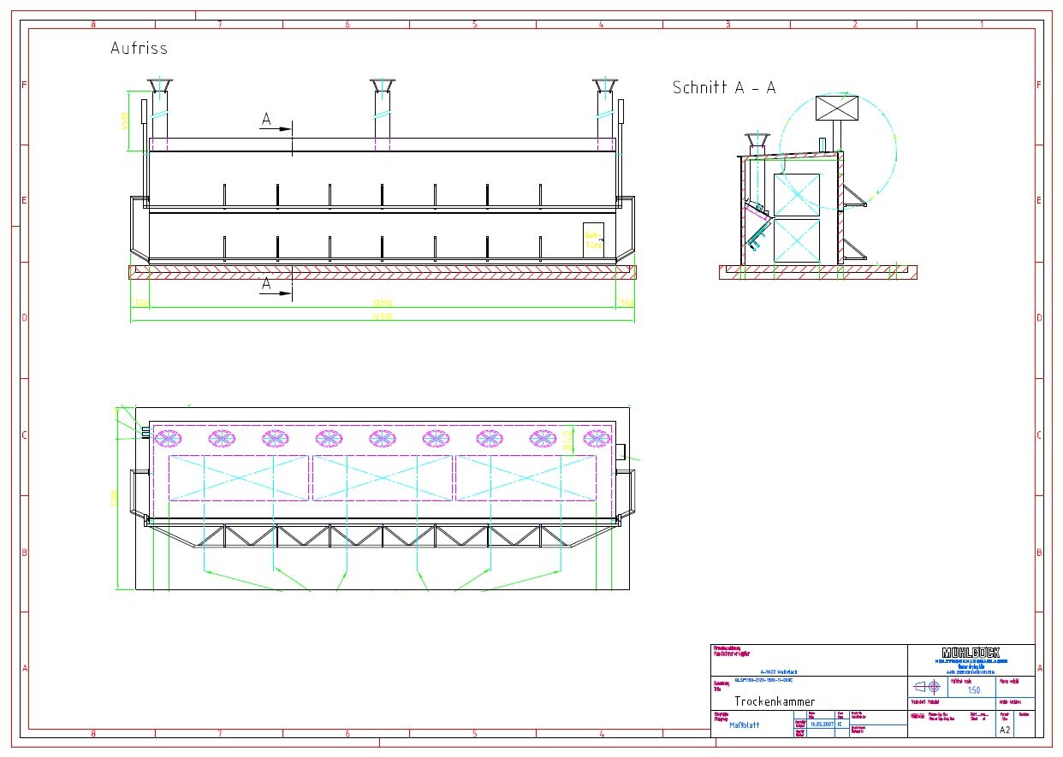
Task: Select the first ceiling fan symbol in plan view
Action: point(168,438)
